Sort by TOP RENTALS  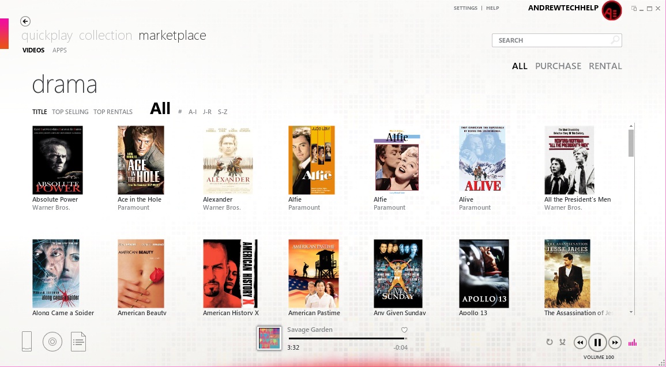point(113,112)
